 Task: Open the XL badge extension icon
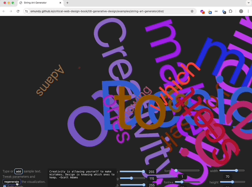[209, 12]
